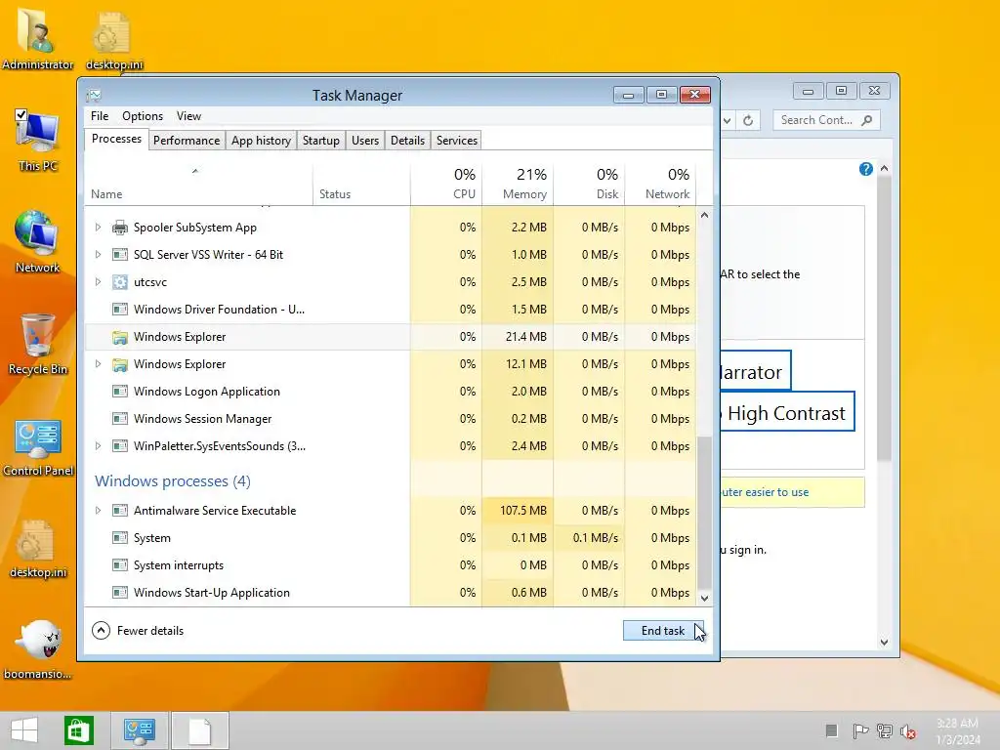This screenshot has width=1000, height=750.
Task: Expand the Spooler SubSystem App process
Action: [98, 227]
